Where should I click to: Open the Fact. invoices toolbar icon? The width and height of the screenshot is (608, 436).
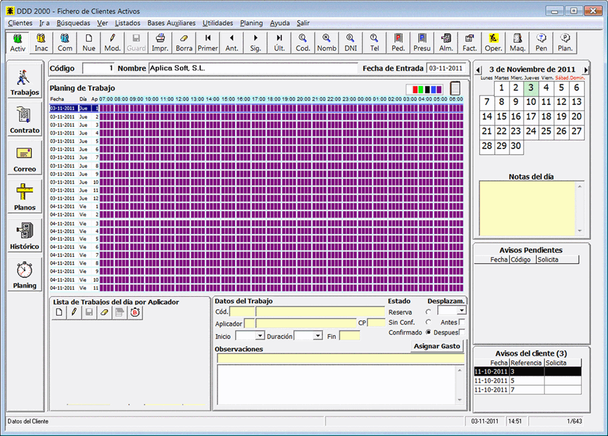pyautogui.click(x=470, y=43)
